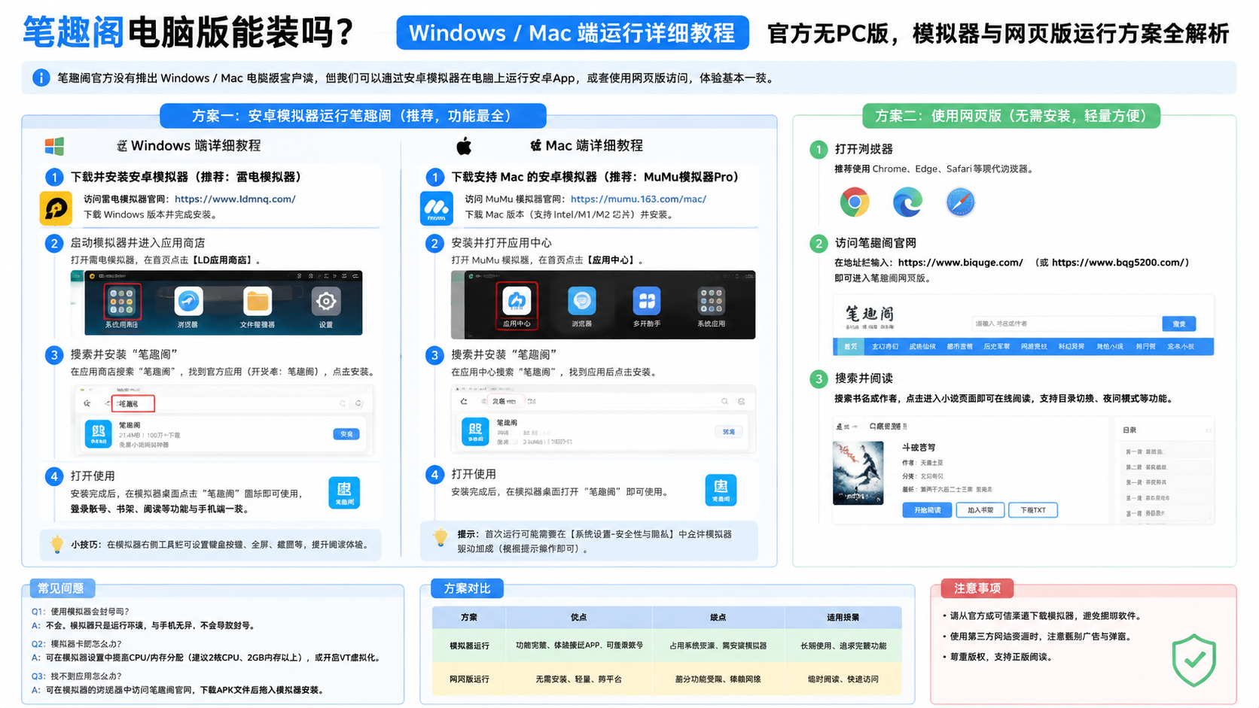Image resolution: width=1259 pixels, height=708 pixels.
Task: Click 笔趣阁 app icon in Windows store result
Action: pos(99,433)
